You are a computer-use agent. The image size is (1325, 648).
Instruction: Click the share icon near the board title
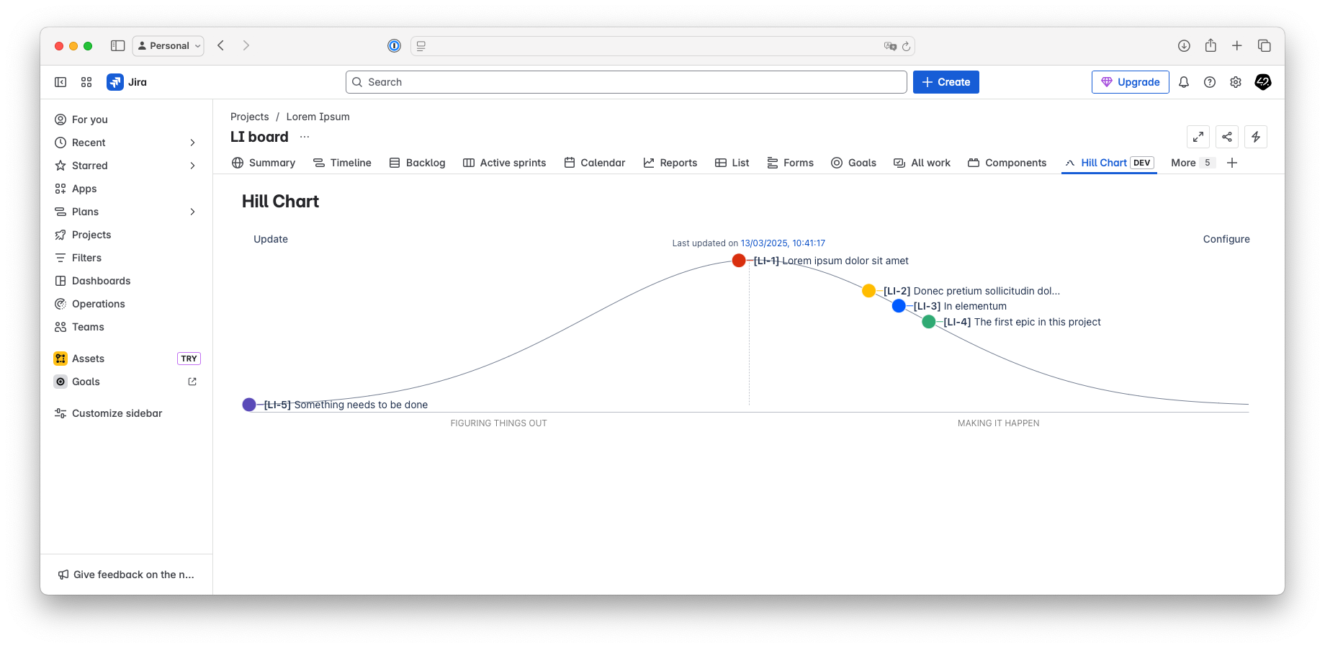pyautogui.click(x=1227, y=137)
